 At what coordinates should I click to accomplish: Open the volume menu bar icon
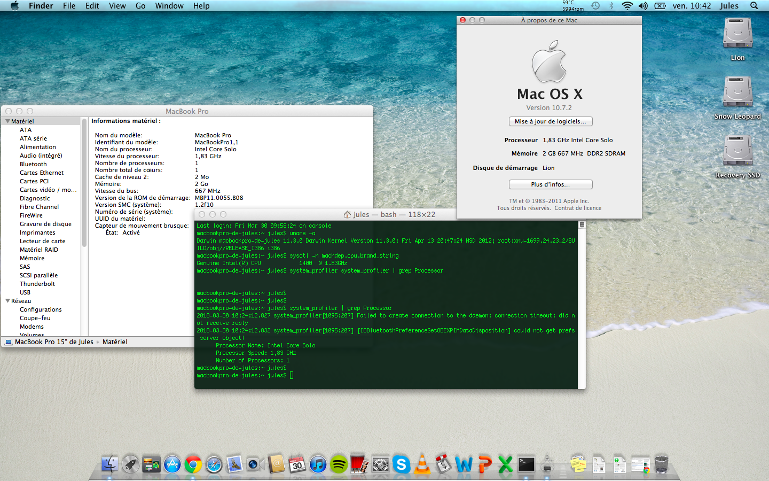[x=643, y=5]
